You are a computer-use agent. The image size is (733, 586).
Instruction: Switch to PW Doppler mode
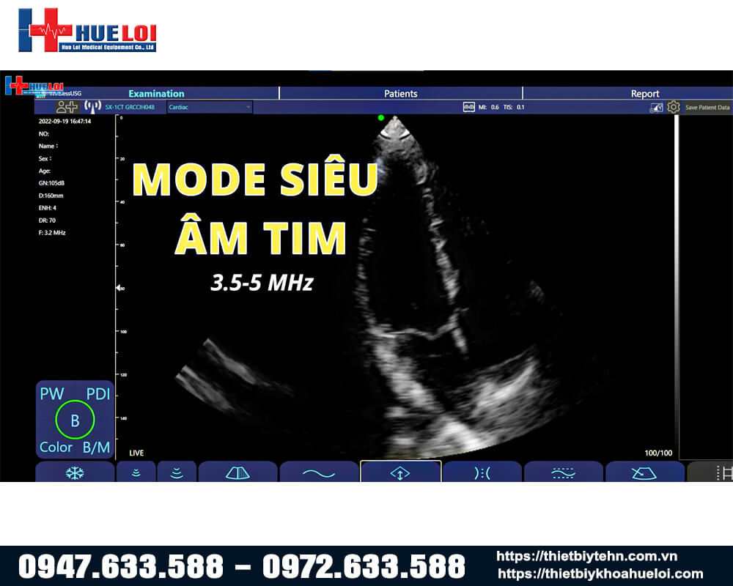(52, 393)
